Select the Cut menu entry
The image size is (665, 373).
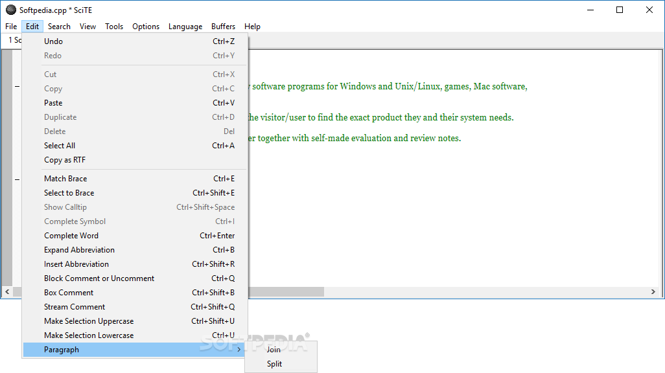pyautogui.click(x=135, y=74)
